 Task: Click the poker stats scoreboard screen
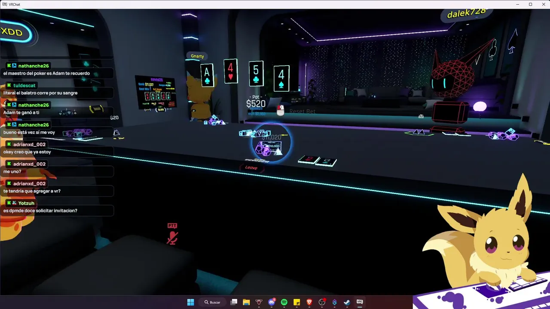[x=156, y=94]
